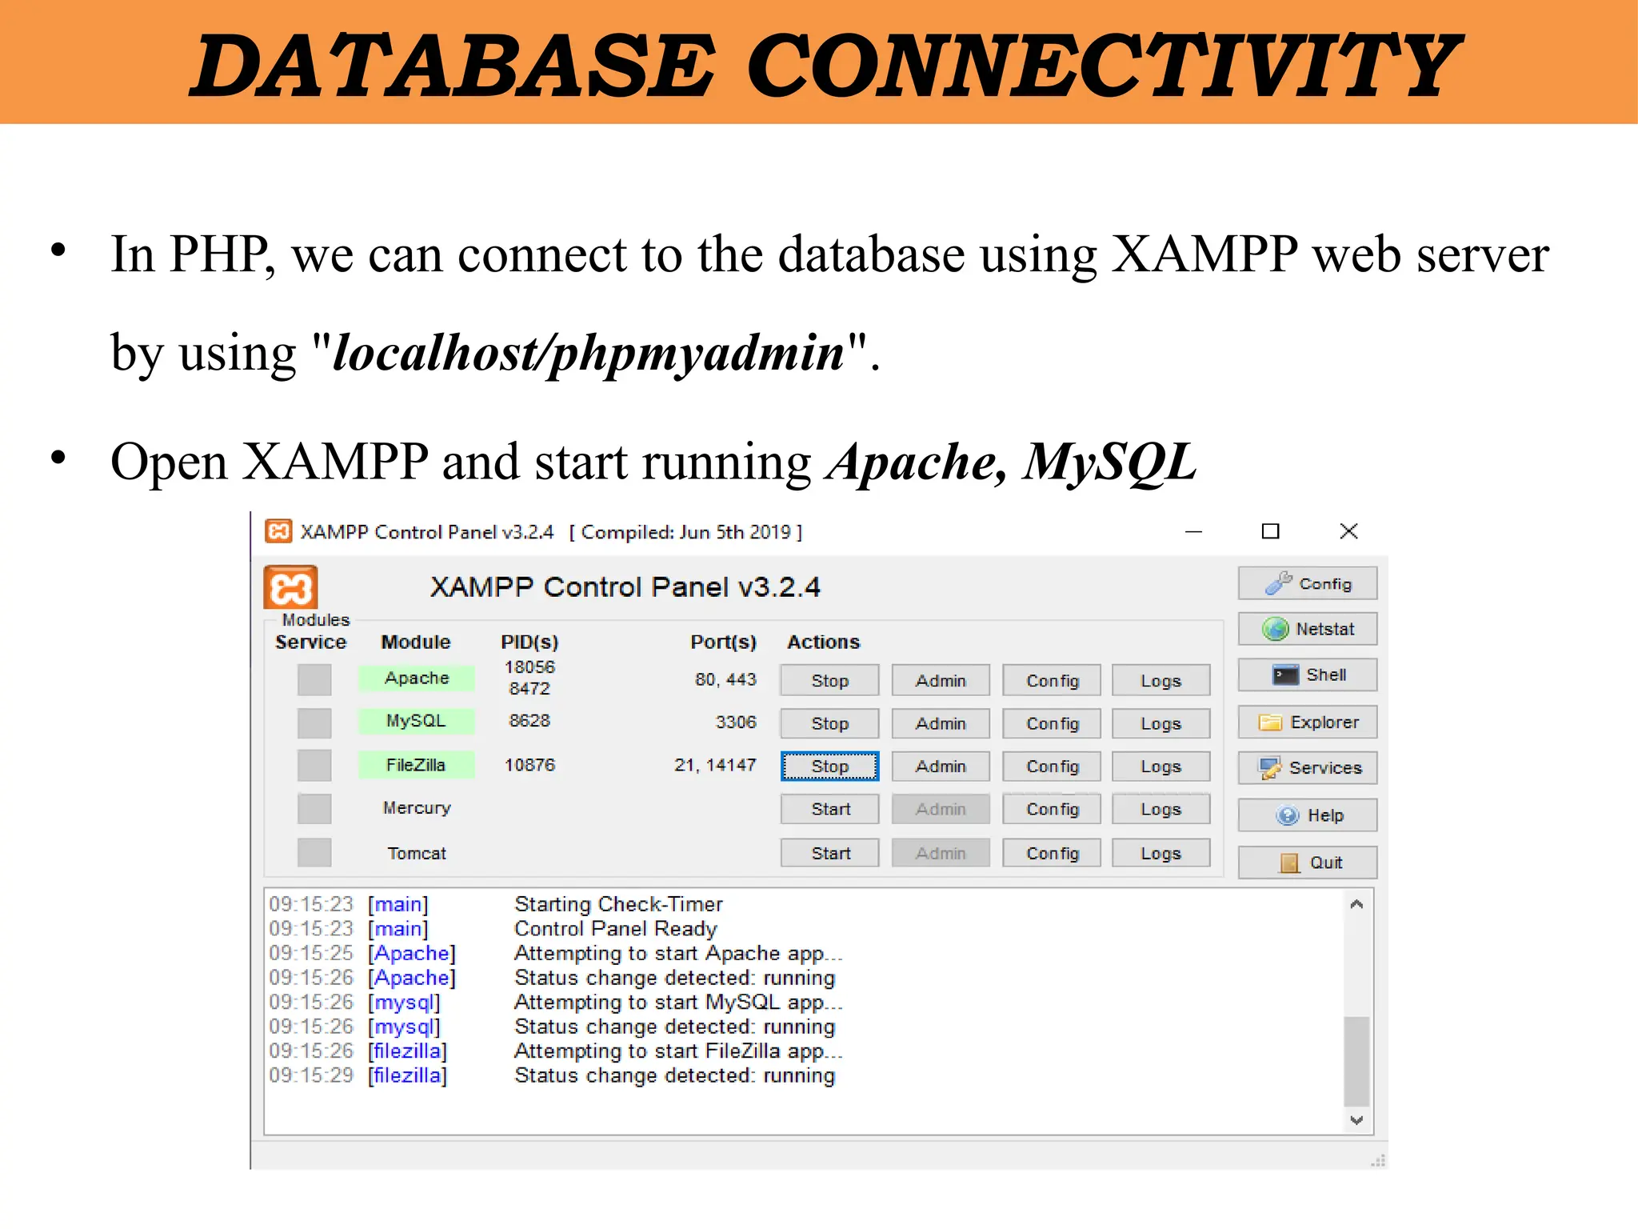Click the Tomcat module name
The width and height of the screenshot is (1638, 1229).
[417, 853]
